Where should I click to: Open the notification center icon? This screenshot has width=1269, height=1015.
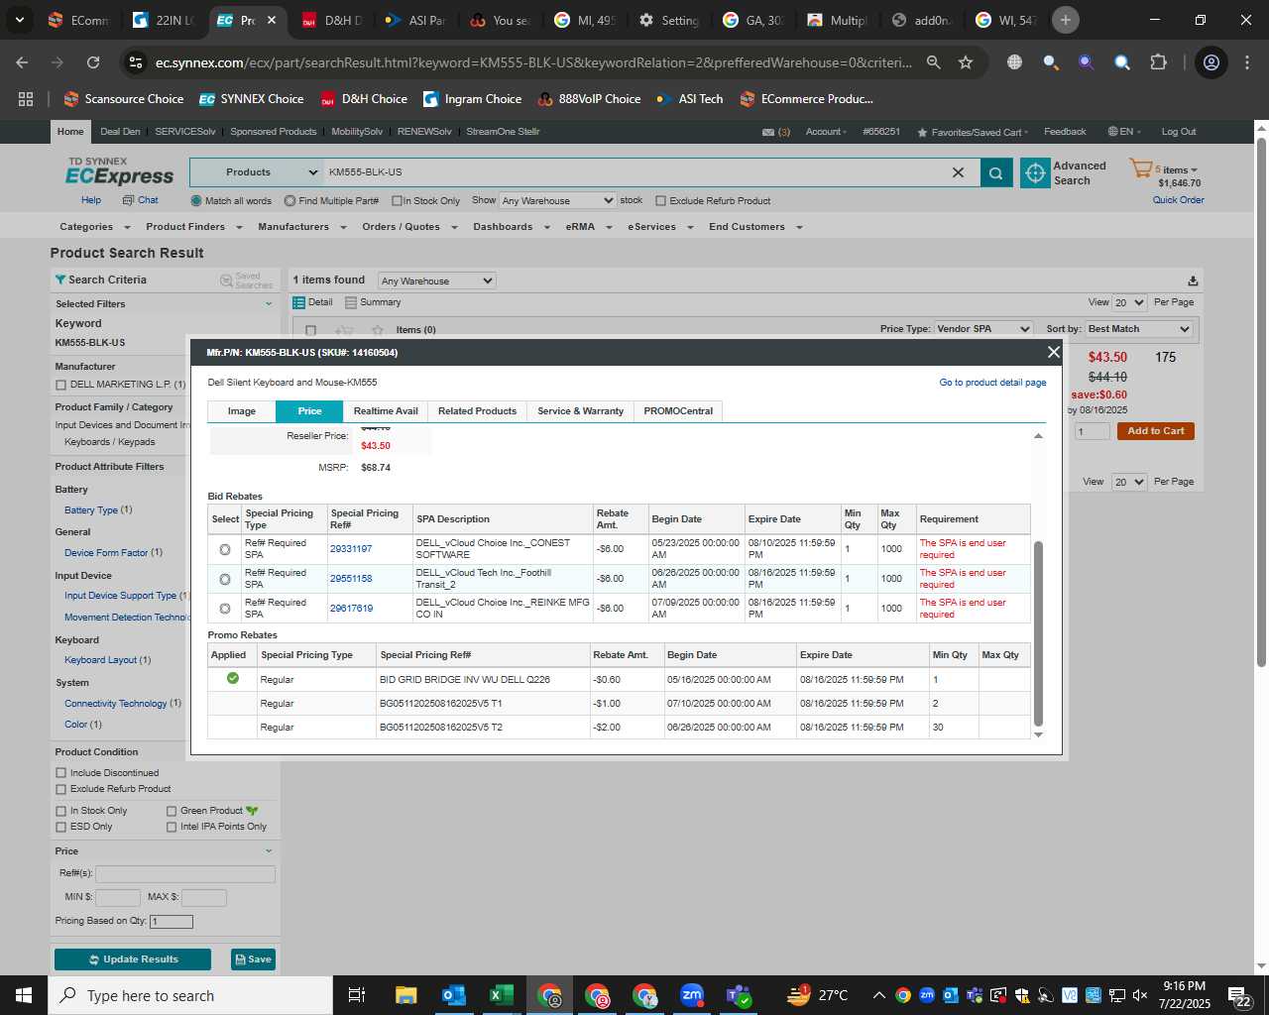click(1239, 995)
